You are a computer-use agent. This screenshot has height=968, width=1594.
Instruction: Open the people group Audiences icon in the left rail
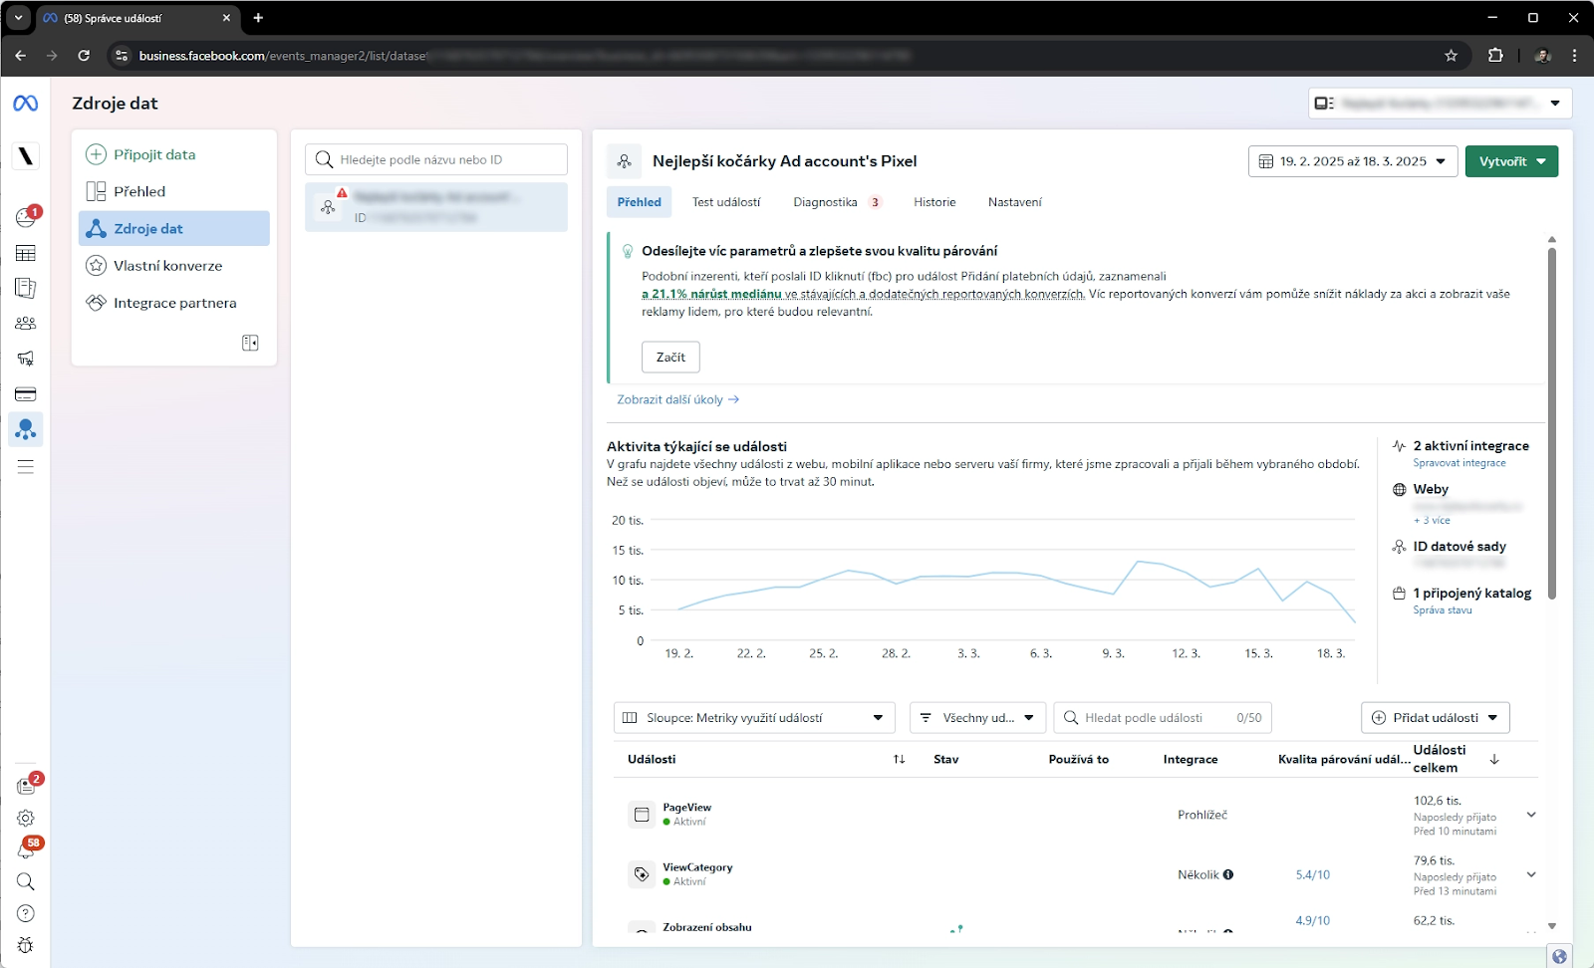pyautogui.click(x=26, y=324)
